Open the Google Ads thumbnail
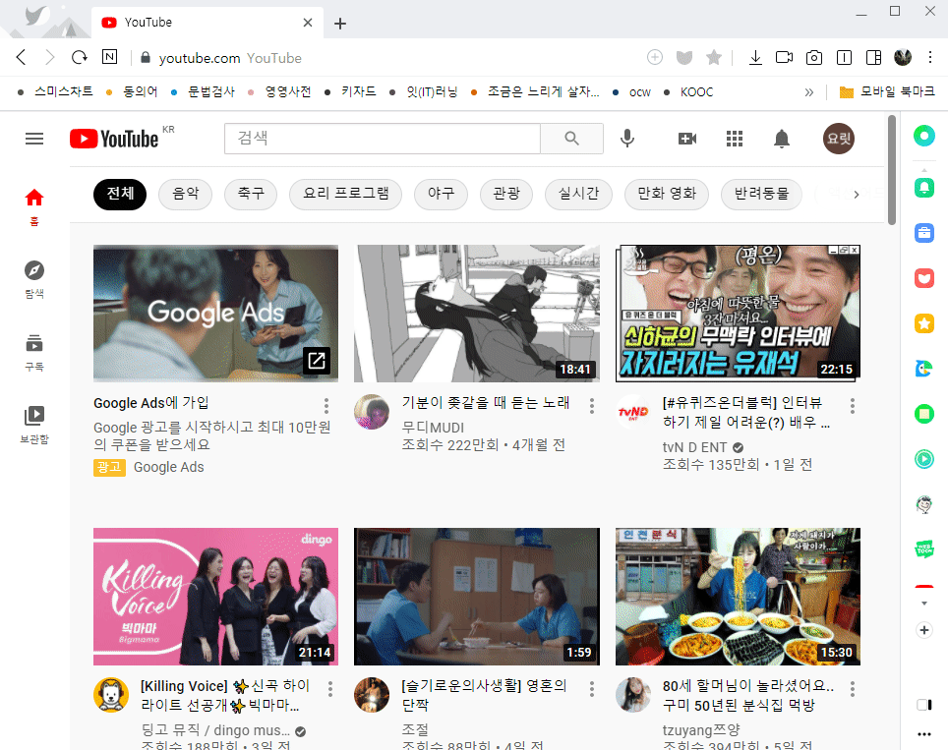Image resolution: width=948 pixels, height=750 pixels. click(215, 313)
